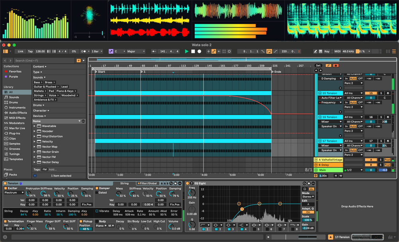Click the Arrangement Record button

coord(199,51)
